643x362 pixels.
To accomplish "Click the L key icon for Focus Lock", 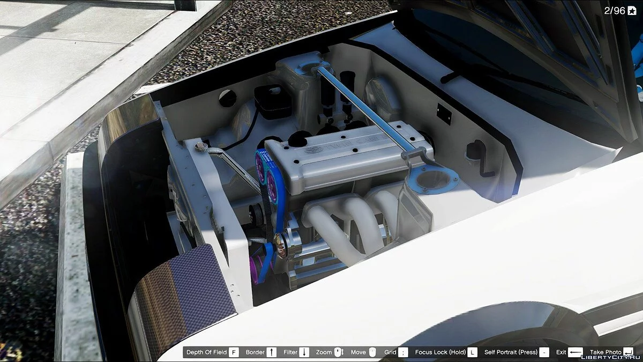I will coord(472,352).
